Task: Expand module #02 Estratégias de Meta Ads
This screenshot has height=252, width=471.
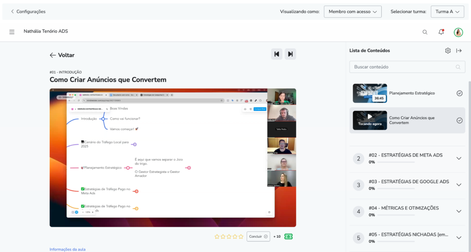Action: [458, 159]
